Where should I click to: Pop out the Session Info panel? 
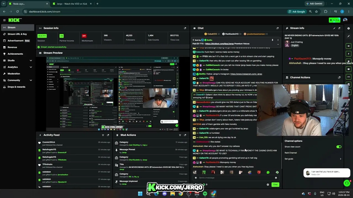[185, 28]
